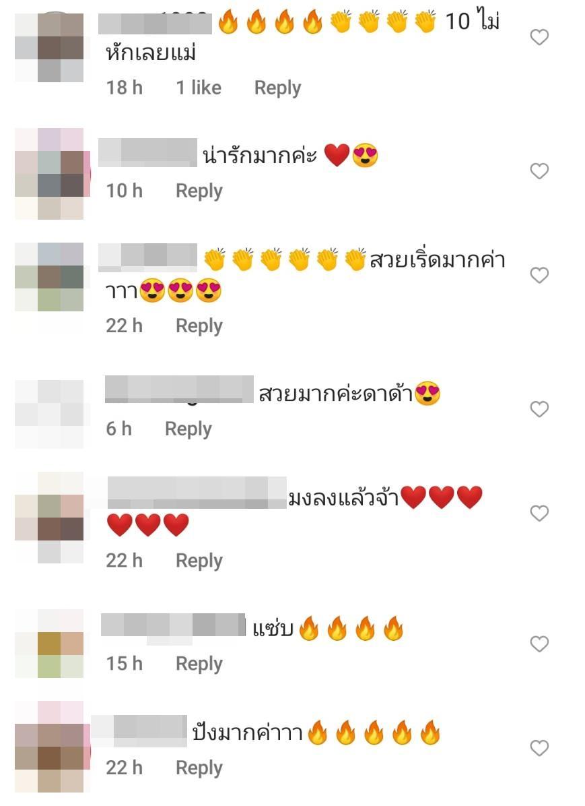The width and height of the screenshot is (585, 806).
Task: Reply to the 10 h old comment
Action: click(199, 191)
